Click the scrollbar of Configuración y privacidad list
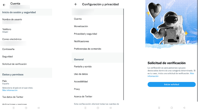 click(124, 53)
